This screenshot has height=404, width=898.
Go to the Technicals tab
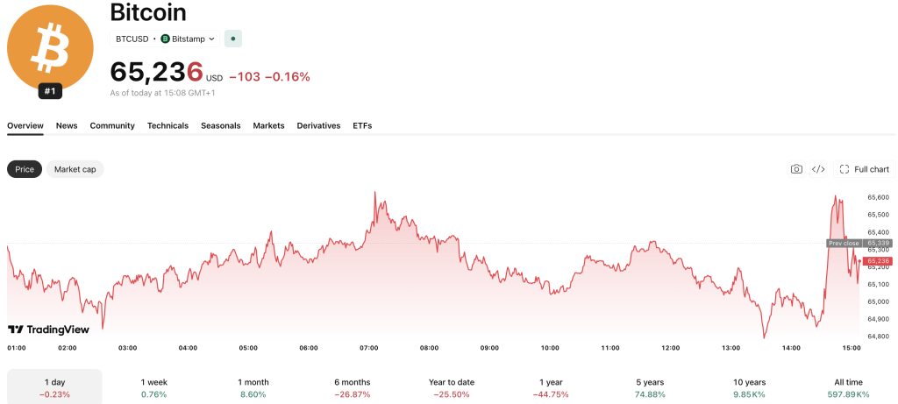coord(167,126)
